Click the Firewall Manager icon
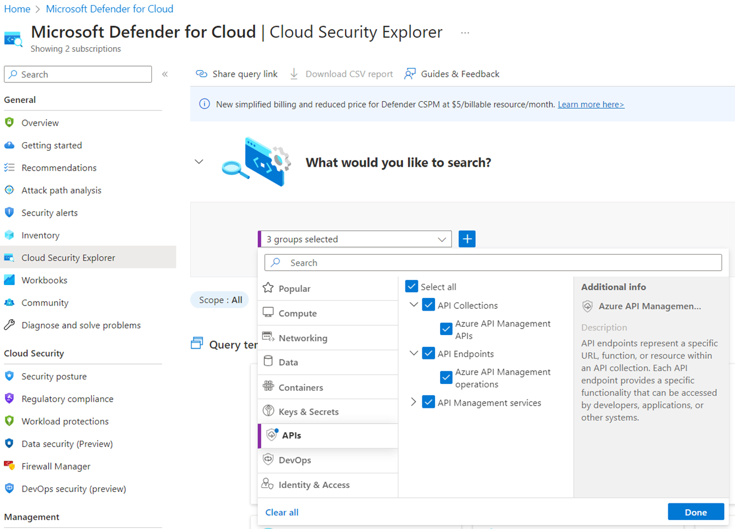This screenshot has height=529, width=735. pos(9,466)
